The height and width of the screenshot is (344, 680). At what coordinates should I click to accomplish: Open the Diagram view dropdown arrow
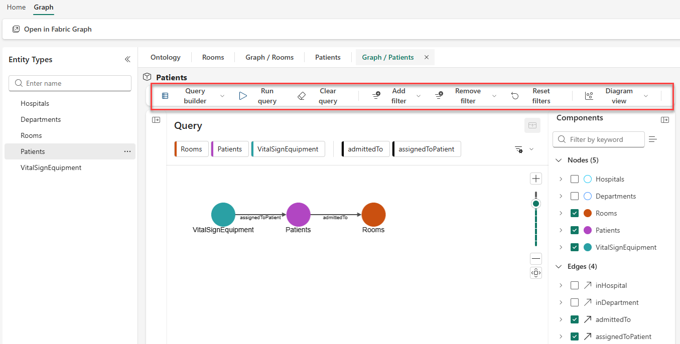tap(646, 96)
